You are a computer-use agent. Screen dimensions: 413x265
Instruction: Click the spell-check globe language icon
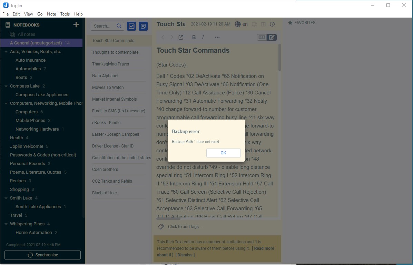click(x=238, y=24)
